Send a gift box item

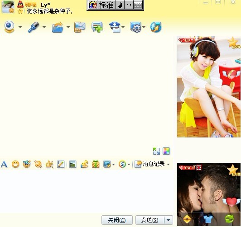click(96, 164)
